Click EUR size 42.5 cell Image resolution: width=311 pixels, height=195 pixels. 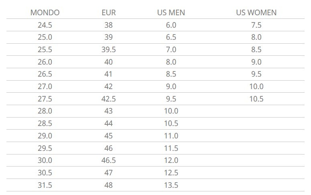(108, 99)
